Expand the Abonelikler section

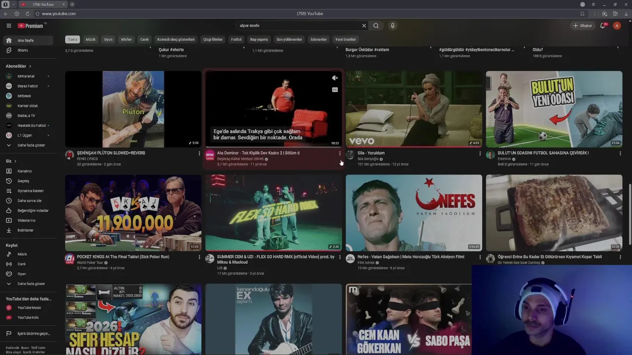click(x=18, y=66)
